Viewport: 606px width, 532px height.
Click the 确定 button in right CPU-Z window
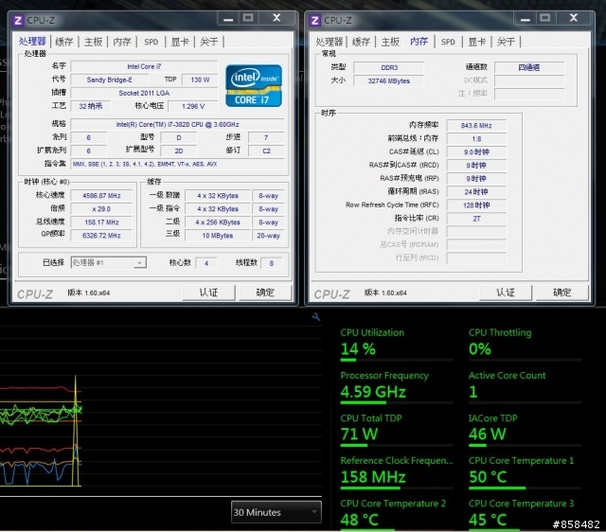561,293
